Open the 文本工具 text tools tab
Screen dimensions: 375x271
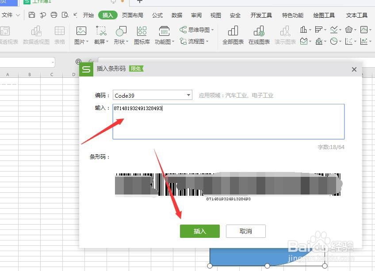click(356, 15)
